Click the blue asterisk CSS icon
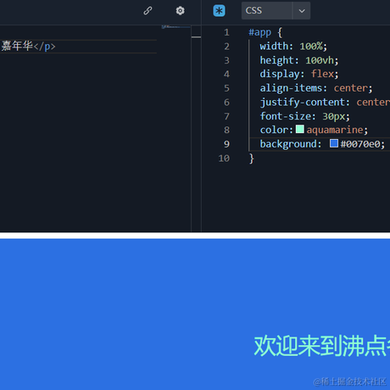This screenshot has width=390, height=390. click(219, 11)
